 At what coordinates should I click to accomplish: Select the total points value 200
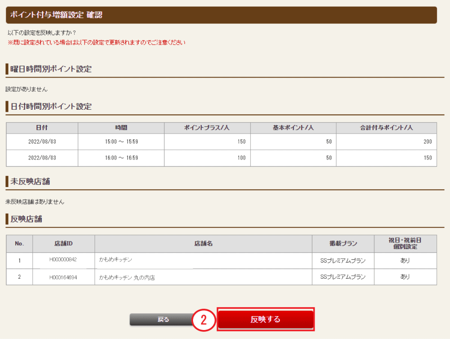coord(427,142)
